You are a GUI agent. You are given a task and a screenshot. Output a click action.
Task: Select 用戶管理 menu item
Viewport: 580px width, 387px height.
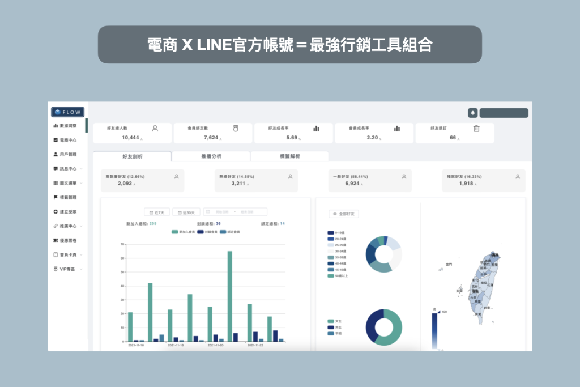click(x=68, y=154)
